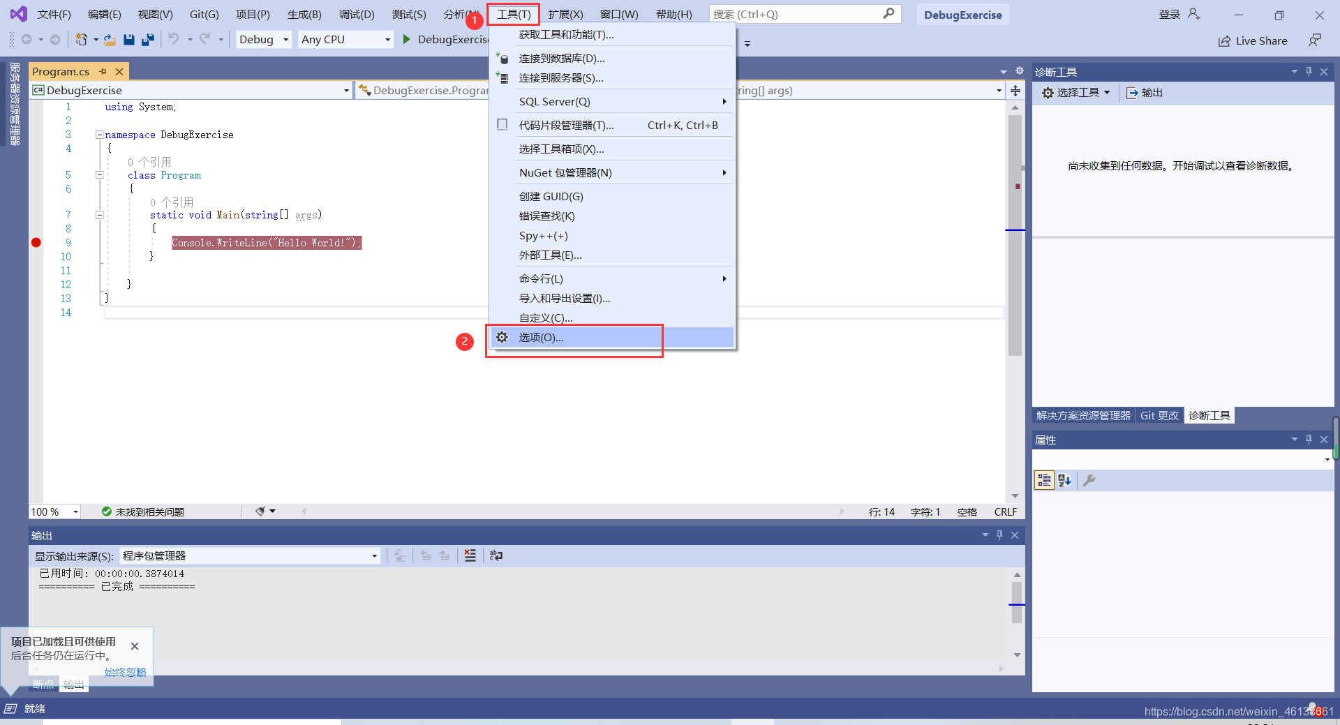
Task: Click the search magnifier in the search box
Action: pyautogui.click(x=888, y=13)
